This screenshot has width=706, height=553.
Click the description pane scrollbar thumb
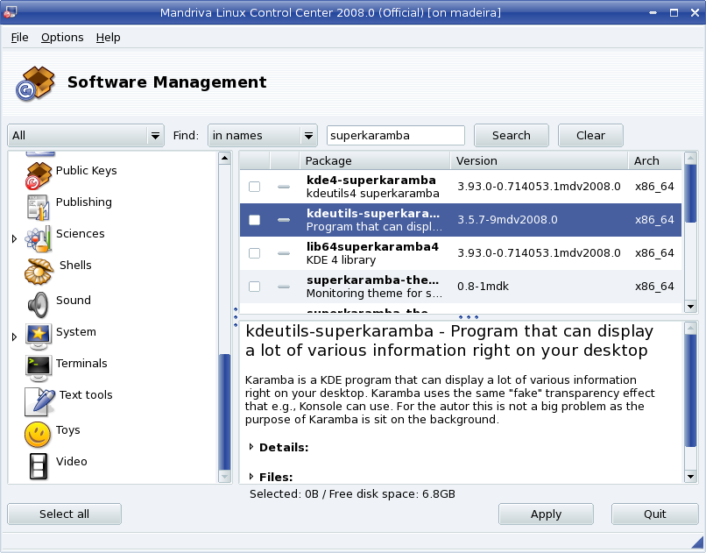690,390
